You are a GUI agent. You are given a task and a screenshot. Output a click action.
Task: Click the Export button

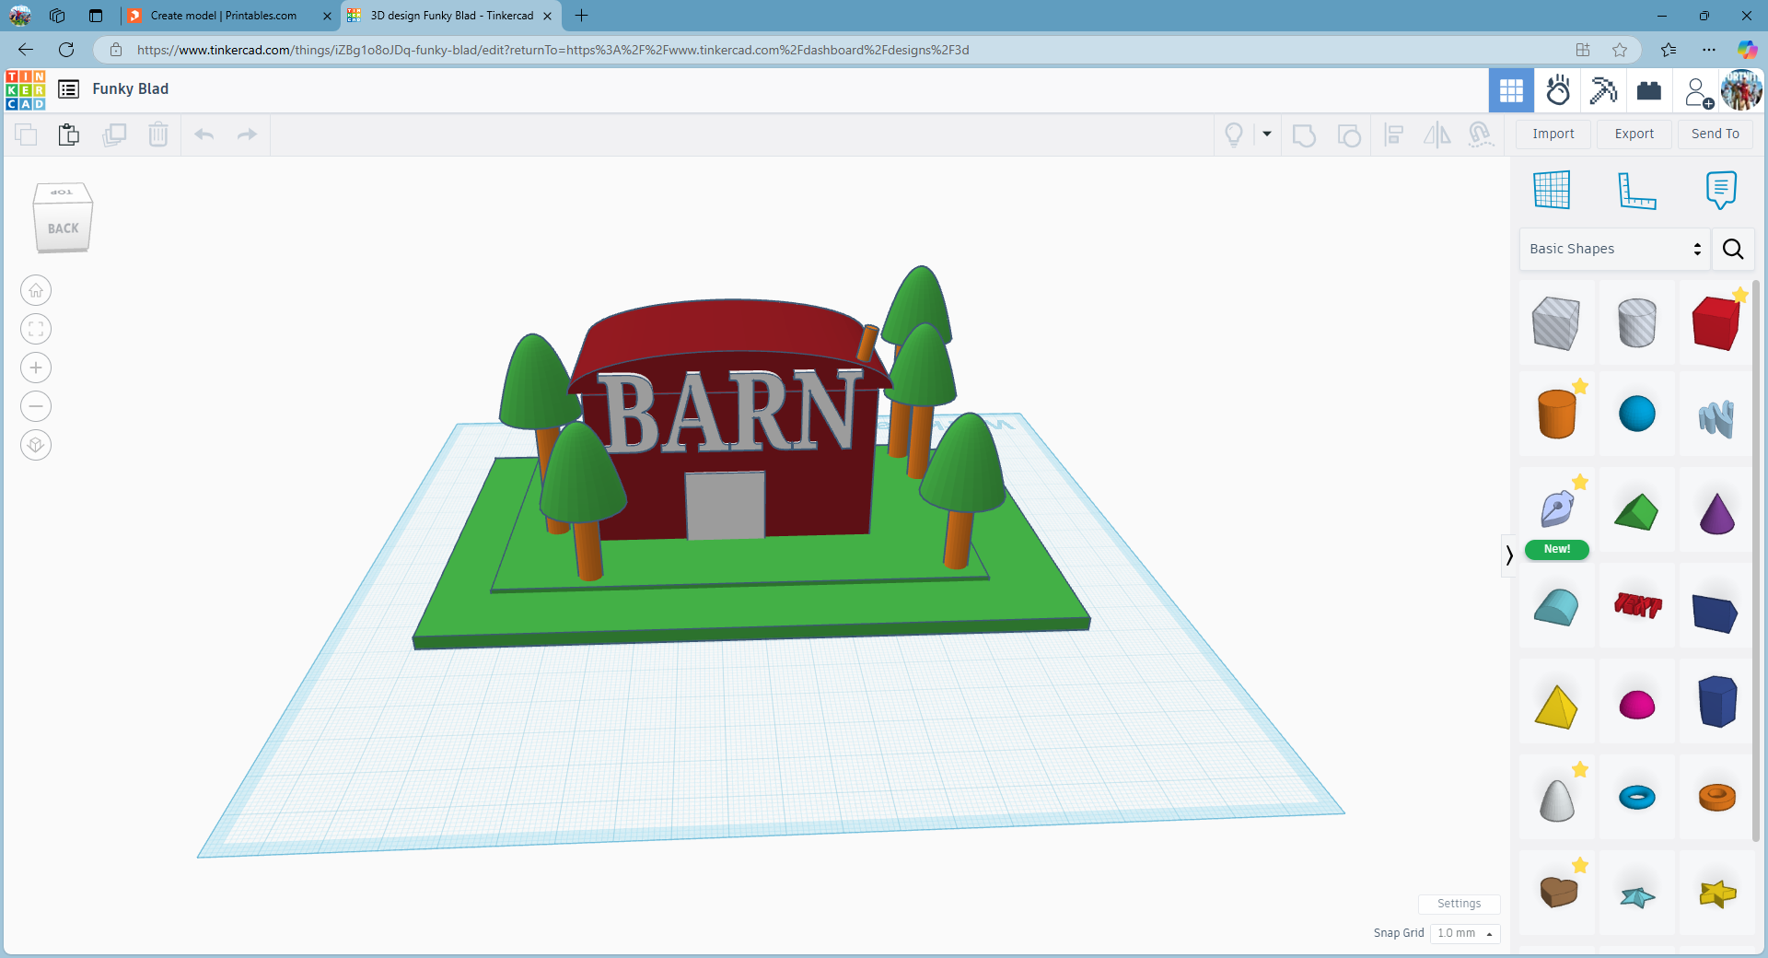(1634, 134)
